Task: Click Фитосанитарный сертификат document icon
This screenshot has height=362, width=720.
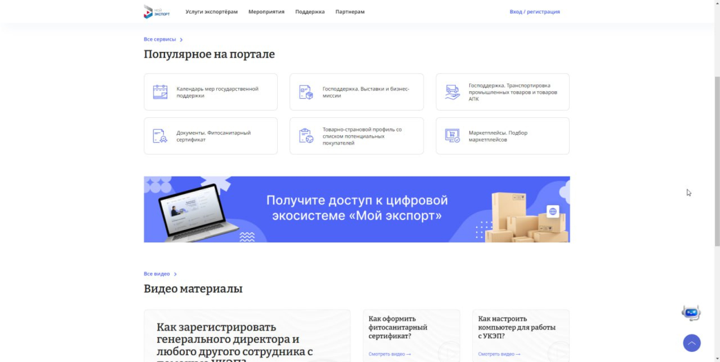Action: [x=160, y=136]
